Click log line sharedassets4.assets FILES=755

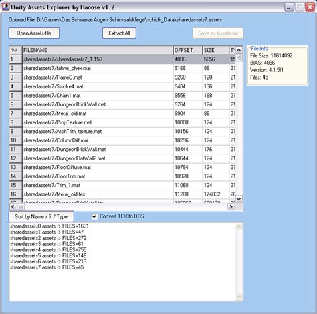coord(48,250)
